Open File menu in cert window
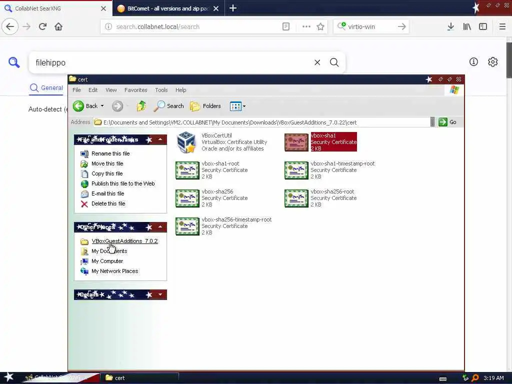512x384 pixels. pyautogui.click(x=76, y=90)
